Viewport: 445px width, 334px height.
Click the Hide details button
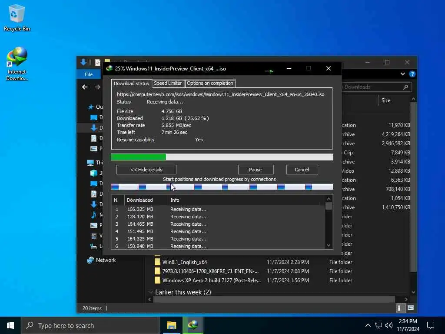click(x=146, y=170)
